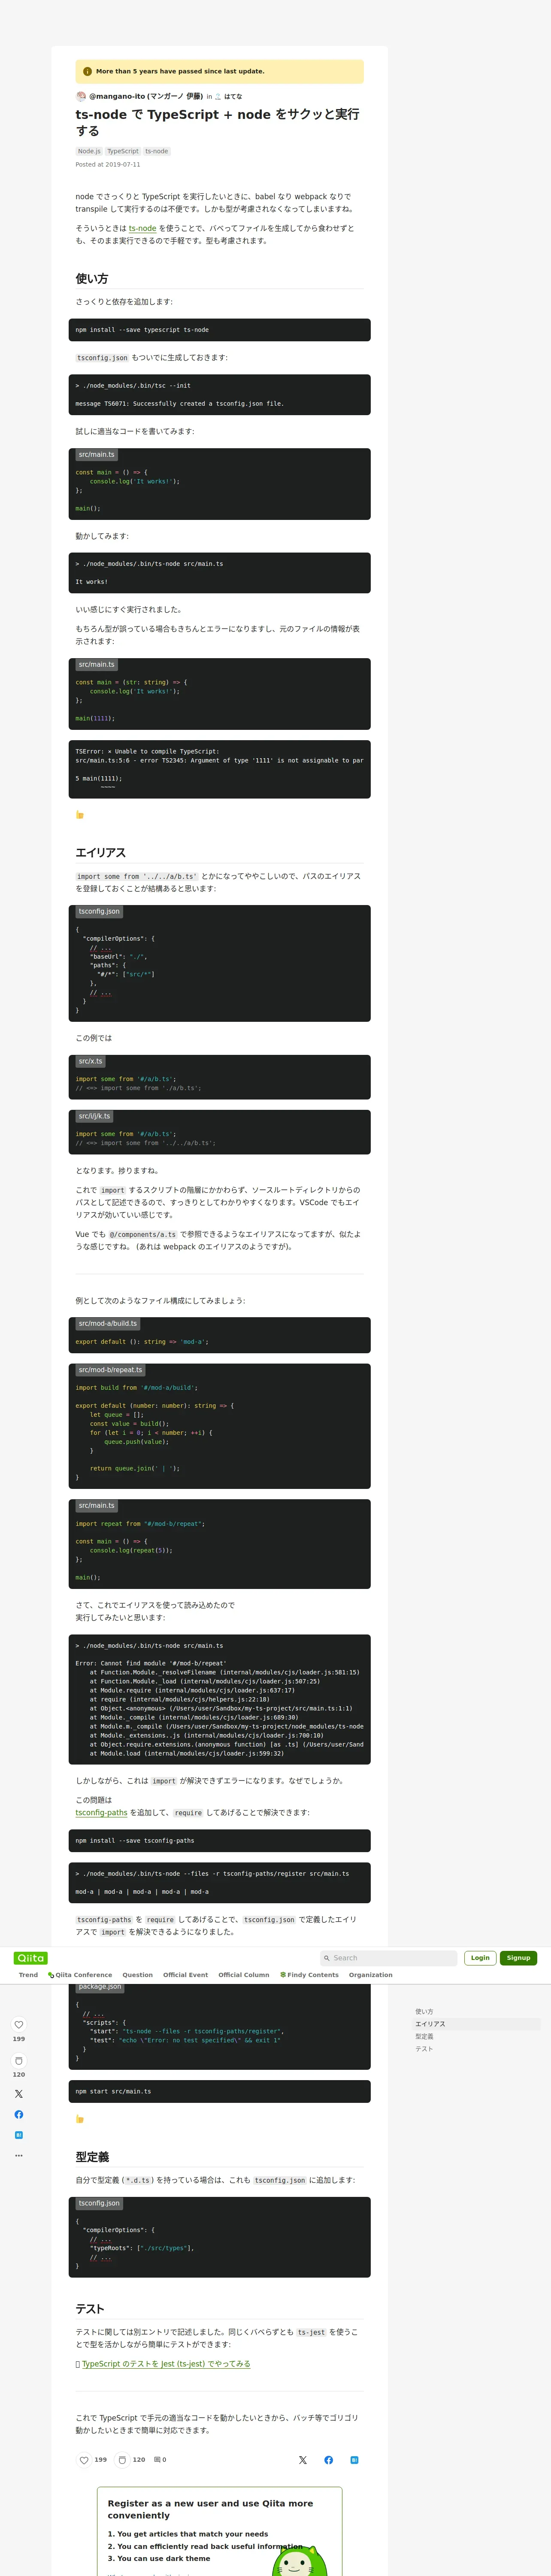Open TypeScript のテストを Jest link
Screen dimensions: 551x2576
[x=166, y=2364]
